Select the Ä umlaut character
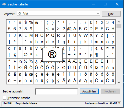The width and height of the screenshot is (124, 108). point(64,62)
